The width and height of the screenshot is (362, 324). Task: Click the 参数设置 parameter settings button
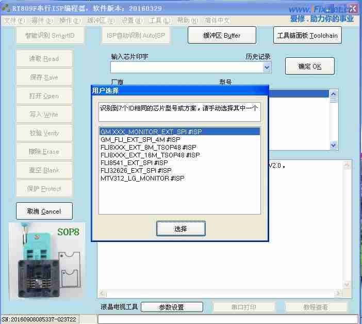171,307
